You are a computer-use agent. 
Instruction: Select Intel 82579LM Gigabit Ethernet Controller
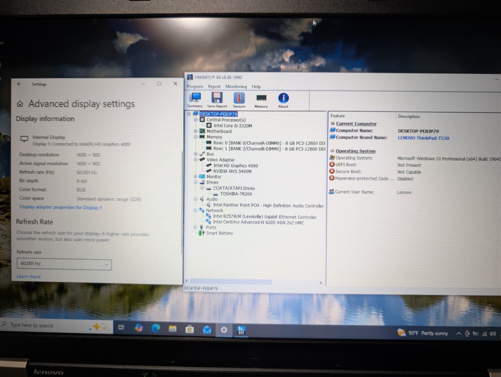pyautogui.click(x=265, y=217)
